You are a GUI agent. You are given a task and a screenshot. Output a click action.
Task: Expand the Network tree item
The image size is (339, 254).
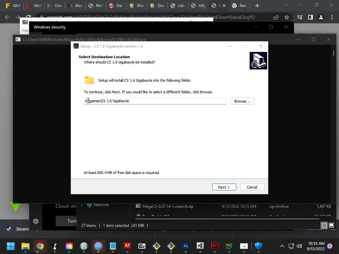tap(82, 205)
